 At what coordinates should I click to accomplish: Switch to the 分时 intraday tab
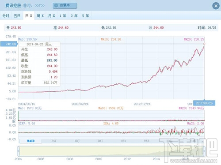coord(6,15)
